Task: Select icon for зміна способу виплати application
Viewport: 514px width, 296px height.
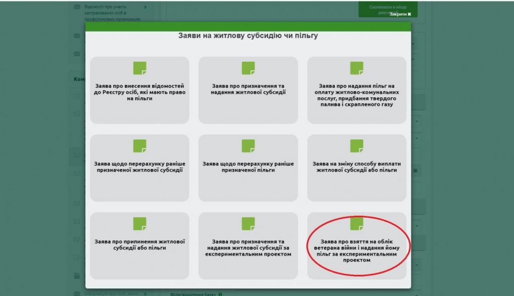Action: 356,146
